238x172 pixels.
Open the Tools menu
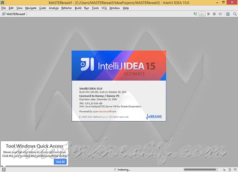[x=95, y=8]
